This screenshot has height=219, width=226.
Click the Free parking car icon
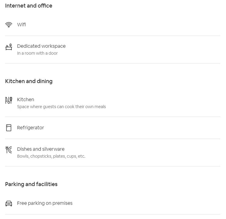click(9, 203)
